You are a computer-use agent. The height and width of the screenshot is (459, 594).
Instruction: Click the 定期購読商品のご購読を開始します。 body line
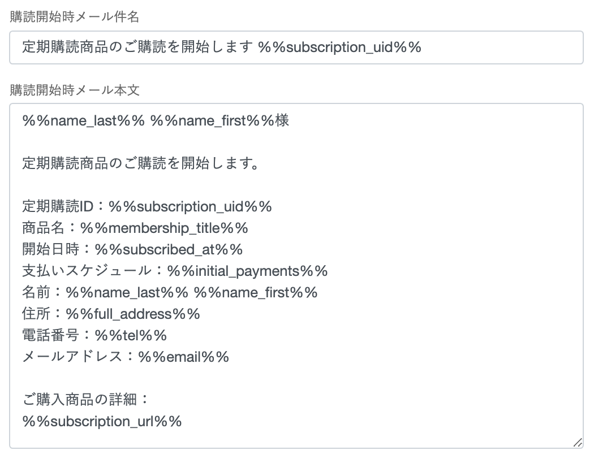[141, 164]
